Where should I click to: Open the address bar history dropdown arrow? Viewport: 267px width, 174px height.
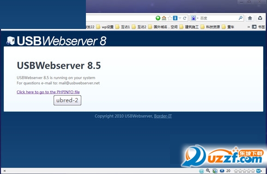point(180,18)
